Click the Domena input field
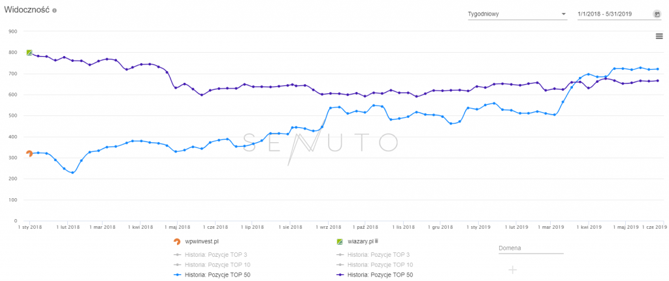 point(530,248)
